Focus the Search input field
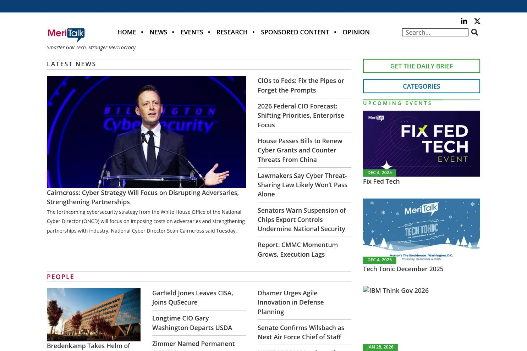527x351 pixels. [x=435, y=32]
